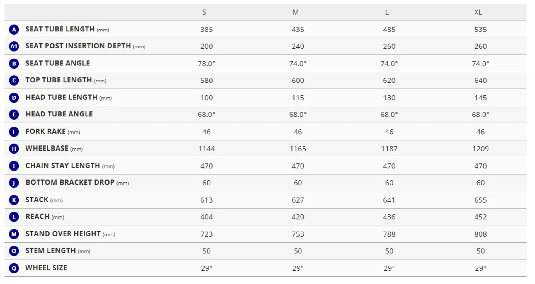Select the H icon for Wheelbase
Screen dimensions: 535x284
[x=14, y=149]
